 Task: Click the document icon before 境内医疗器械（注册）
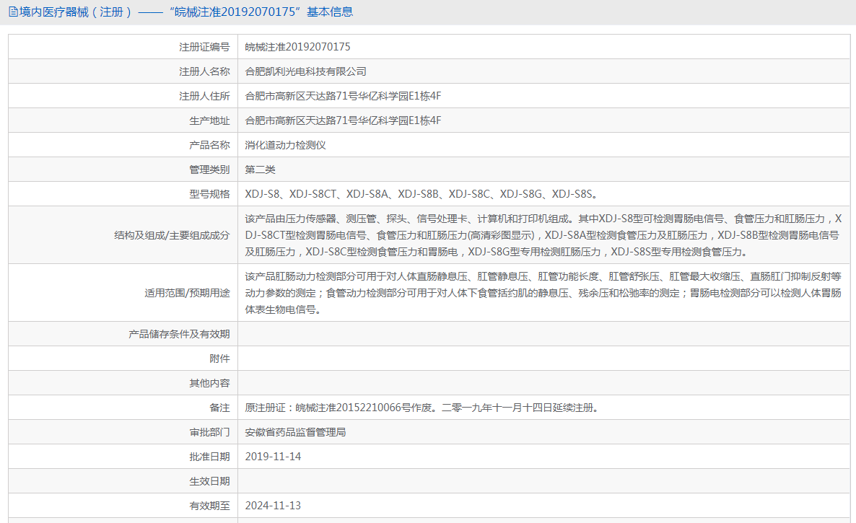[x=12, y=12]
